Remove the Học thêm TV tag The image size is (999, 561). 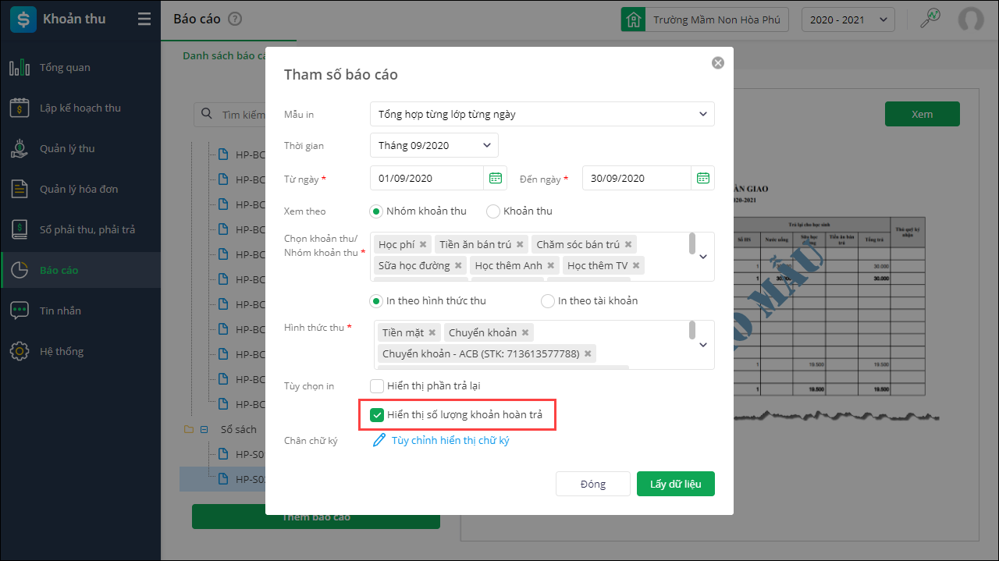coord(636,265)
